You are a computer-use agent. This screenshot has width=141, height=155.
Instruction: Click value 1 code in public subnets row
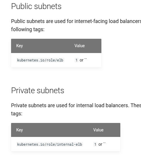coord(77,60)
